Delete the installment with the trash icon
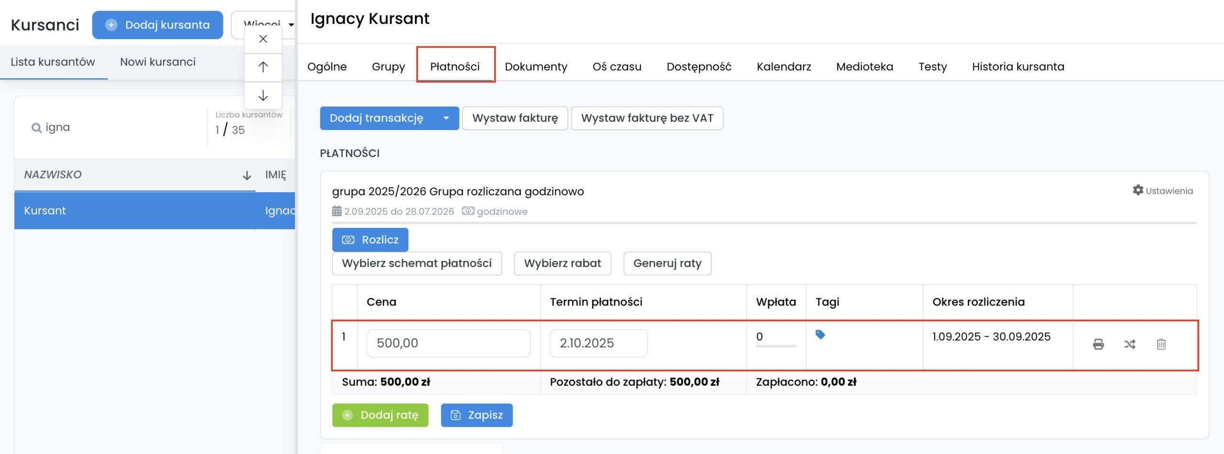The width and height of the screenshot is (1224, 454). point(1161,344)
